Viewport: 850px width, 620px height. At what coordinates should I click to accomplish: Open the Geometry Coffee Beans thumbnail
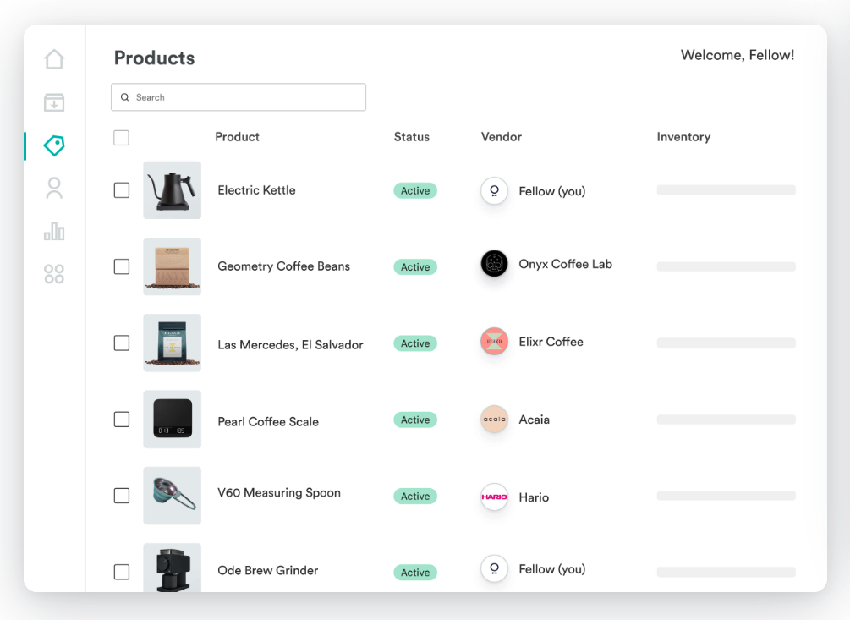tap(173, 266)
